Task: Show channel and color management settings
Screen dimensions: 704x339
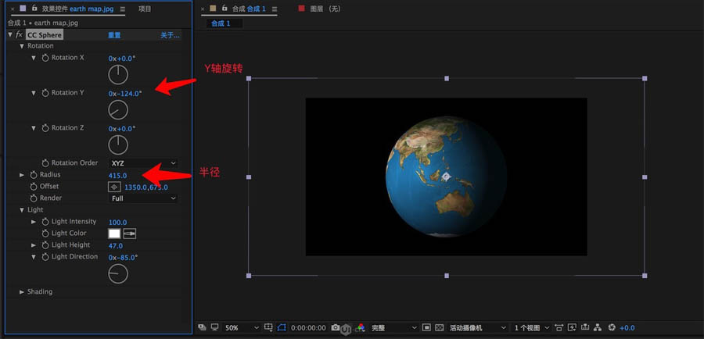Action: tap(361, 328)
